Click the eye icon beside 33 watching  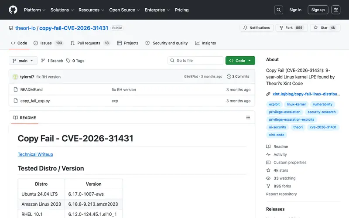coord(268,178)
